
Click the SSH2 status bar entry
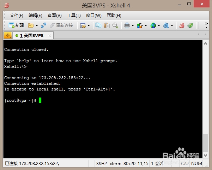pyautogui.click(x=101, y=164)
